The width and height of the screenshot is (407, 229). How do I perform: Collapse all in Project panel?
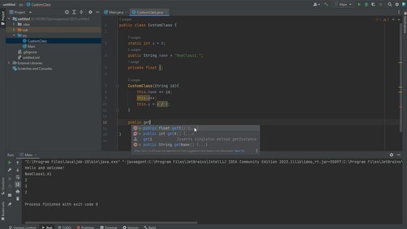click(x=81, y=12)
